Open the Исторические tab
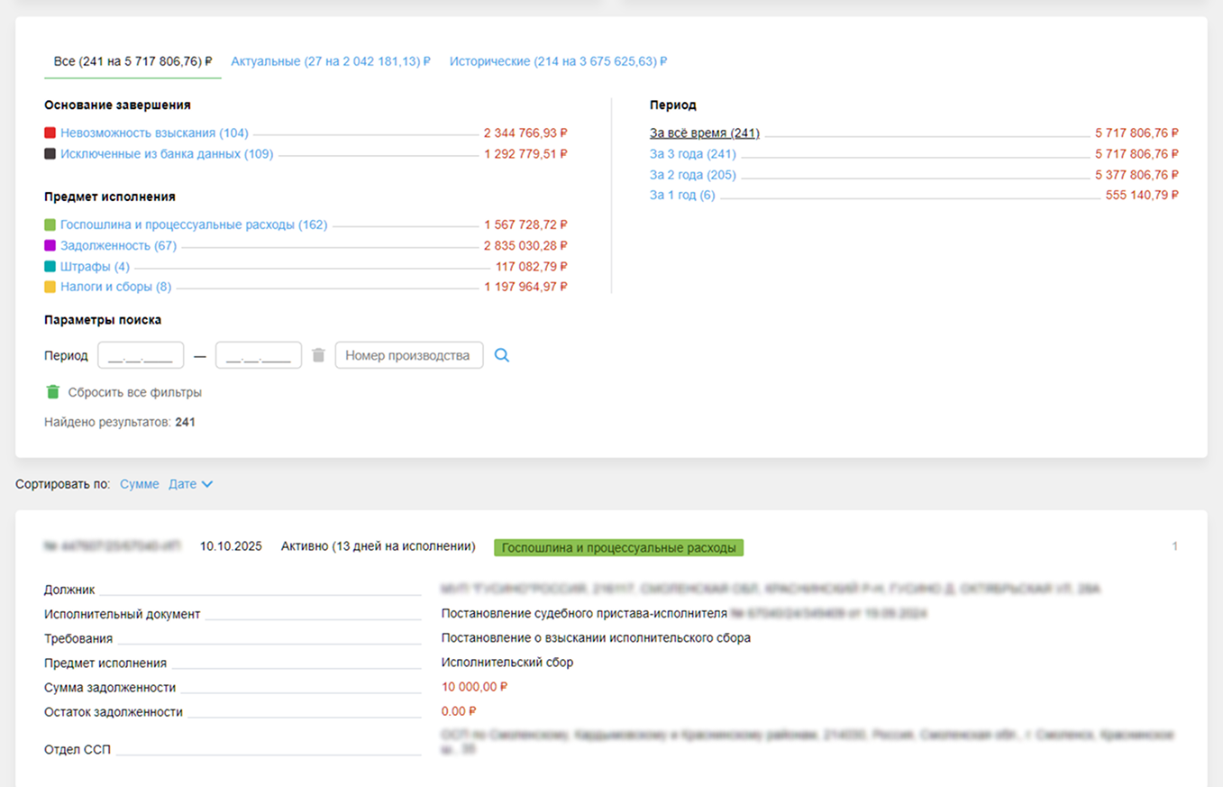The width and height of the screenshot is (1223, 787). pos(558,61)
